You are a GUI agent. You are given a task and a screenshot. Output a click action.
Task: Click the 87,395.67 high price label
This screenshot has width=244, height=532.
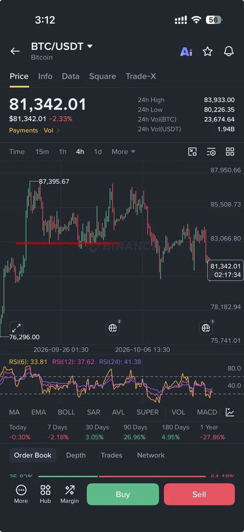point(54,181)
